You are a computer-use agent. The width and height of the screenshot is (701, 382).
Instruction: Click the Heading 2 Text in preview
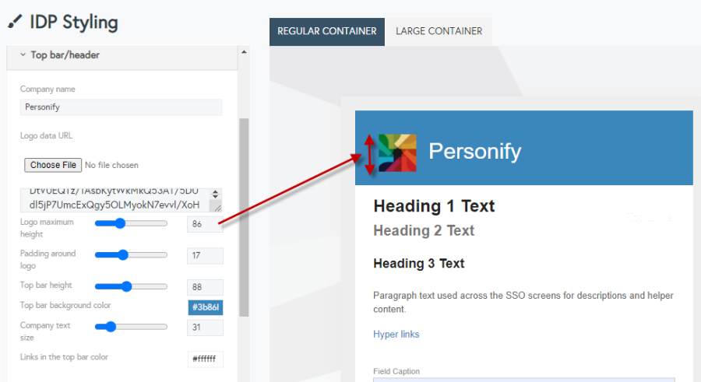coord(424,230)
